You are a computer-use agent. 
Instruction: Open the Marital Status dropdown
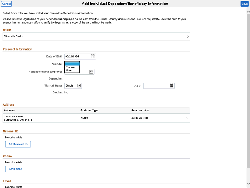tap(79, 85)
